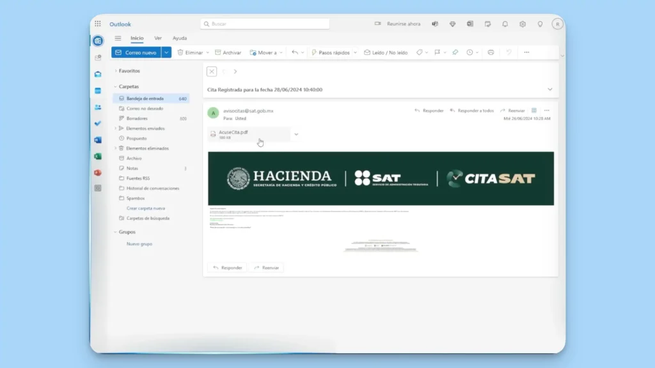Viewport: 655px width, 368px height.
Task: Open the Word app in left rail
Action: 98,140
